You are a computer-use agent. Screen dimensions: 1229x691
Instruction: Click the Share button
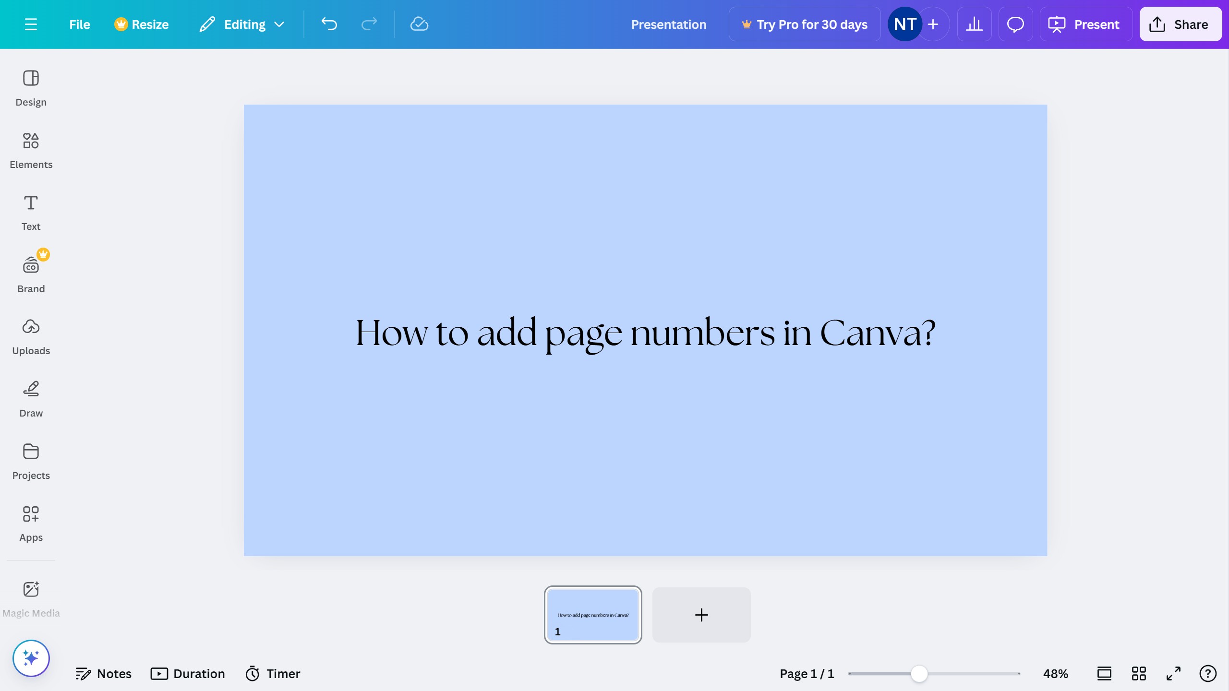coord(1180,24)
